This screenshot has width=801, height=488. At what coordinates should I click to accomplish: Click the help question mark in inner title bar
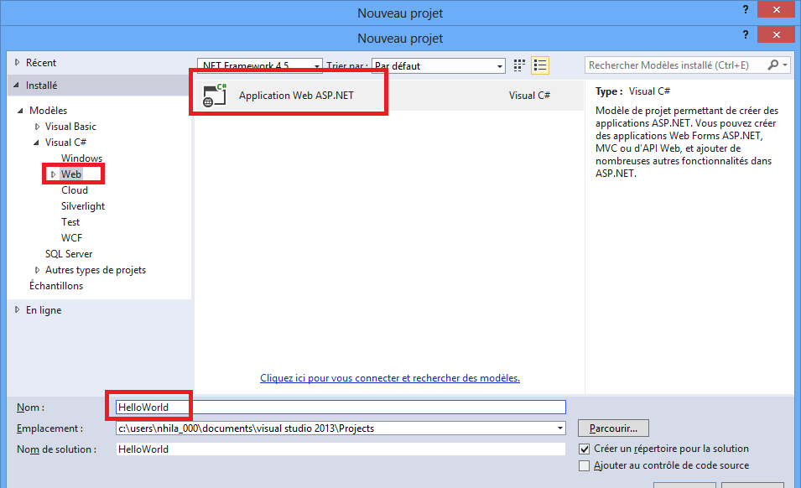tap(746, 34)
